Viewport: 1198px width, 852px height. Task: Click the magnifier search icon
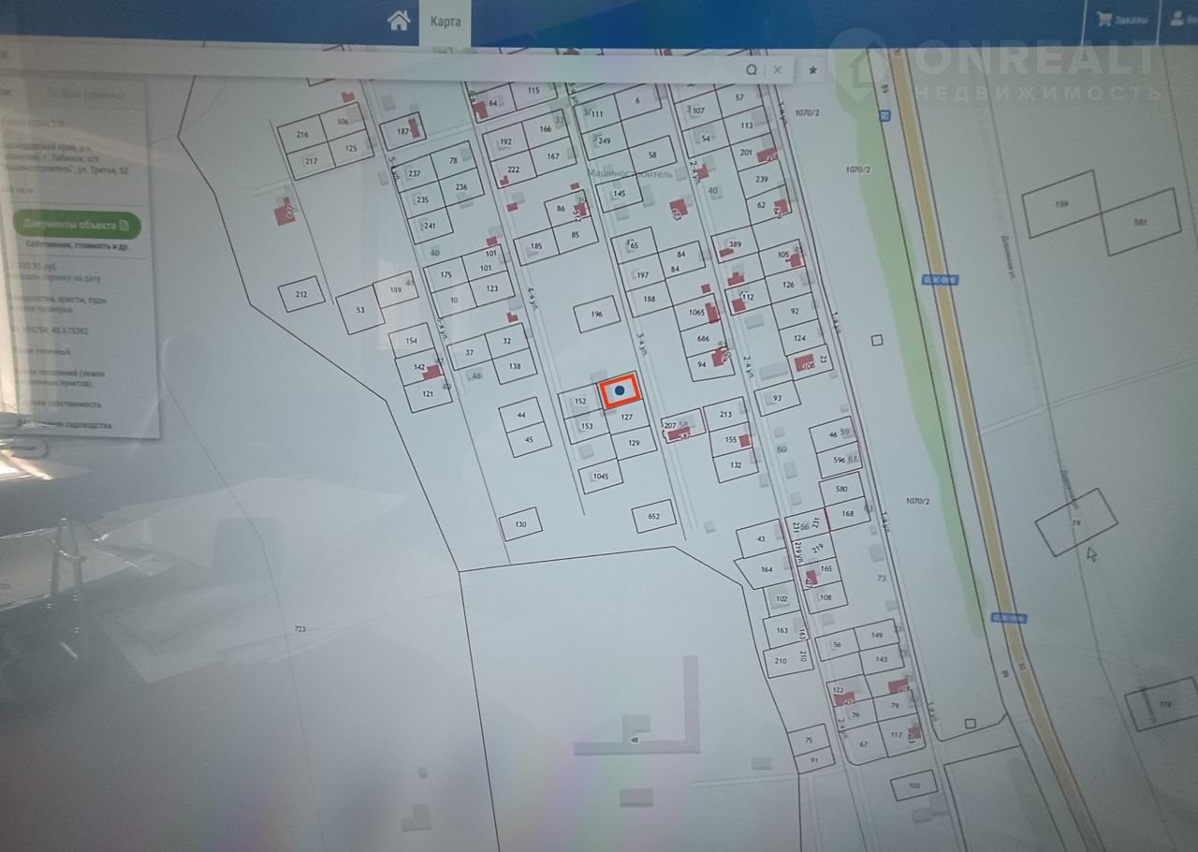pos(752,70)
